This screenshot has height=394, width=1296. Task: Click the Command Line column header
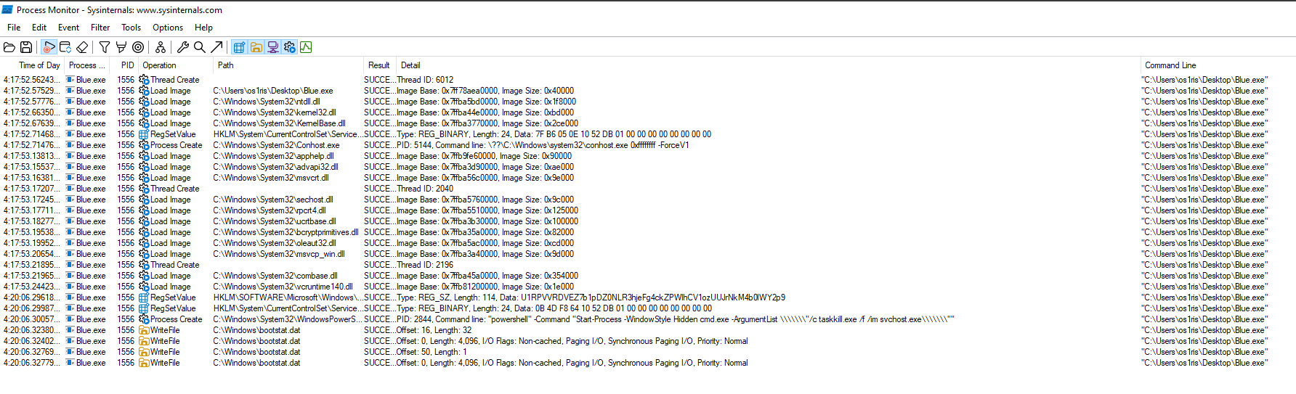click(x=1170, y=65)
